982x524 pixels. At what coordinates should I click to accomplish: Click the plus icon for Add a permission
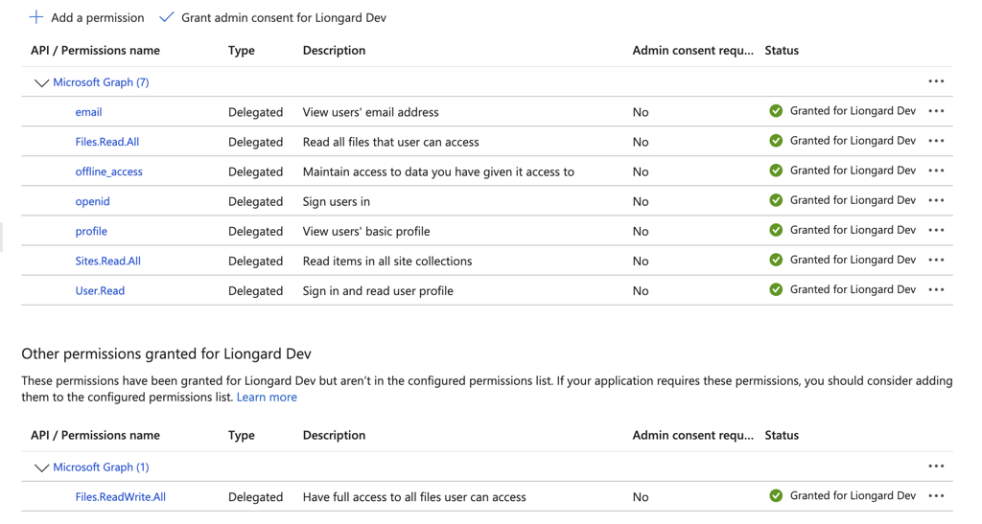(x=36, y=17)
